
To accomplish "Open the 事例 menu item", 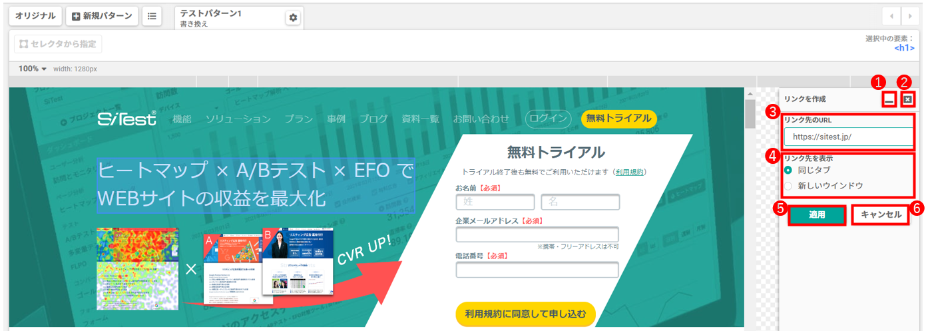I will tap(336, 119).
